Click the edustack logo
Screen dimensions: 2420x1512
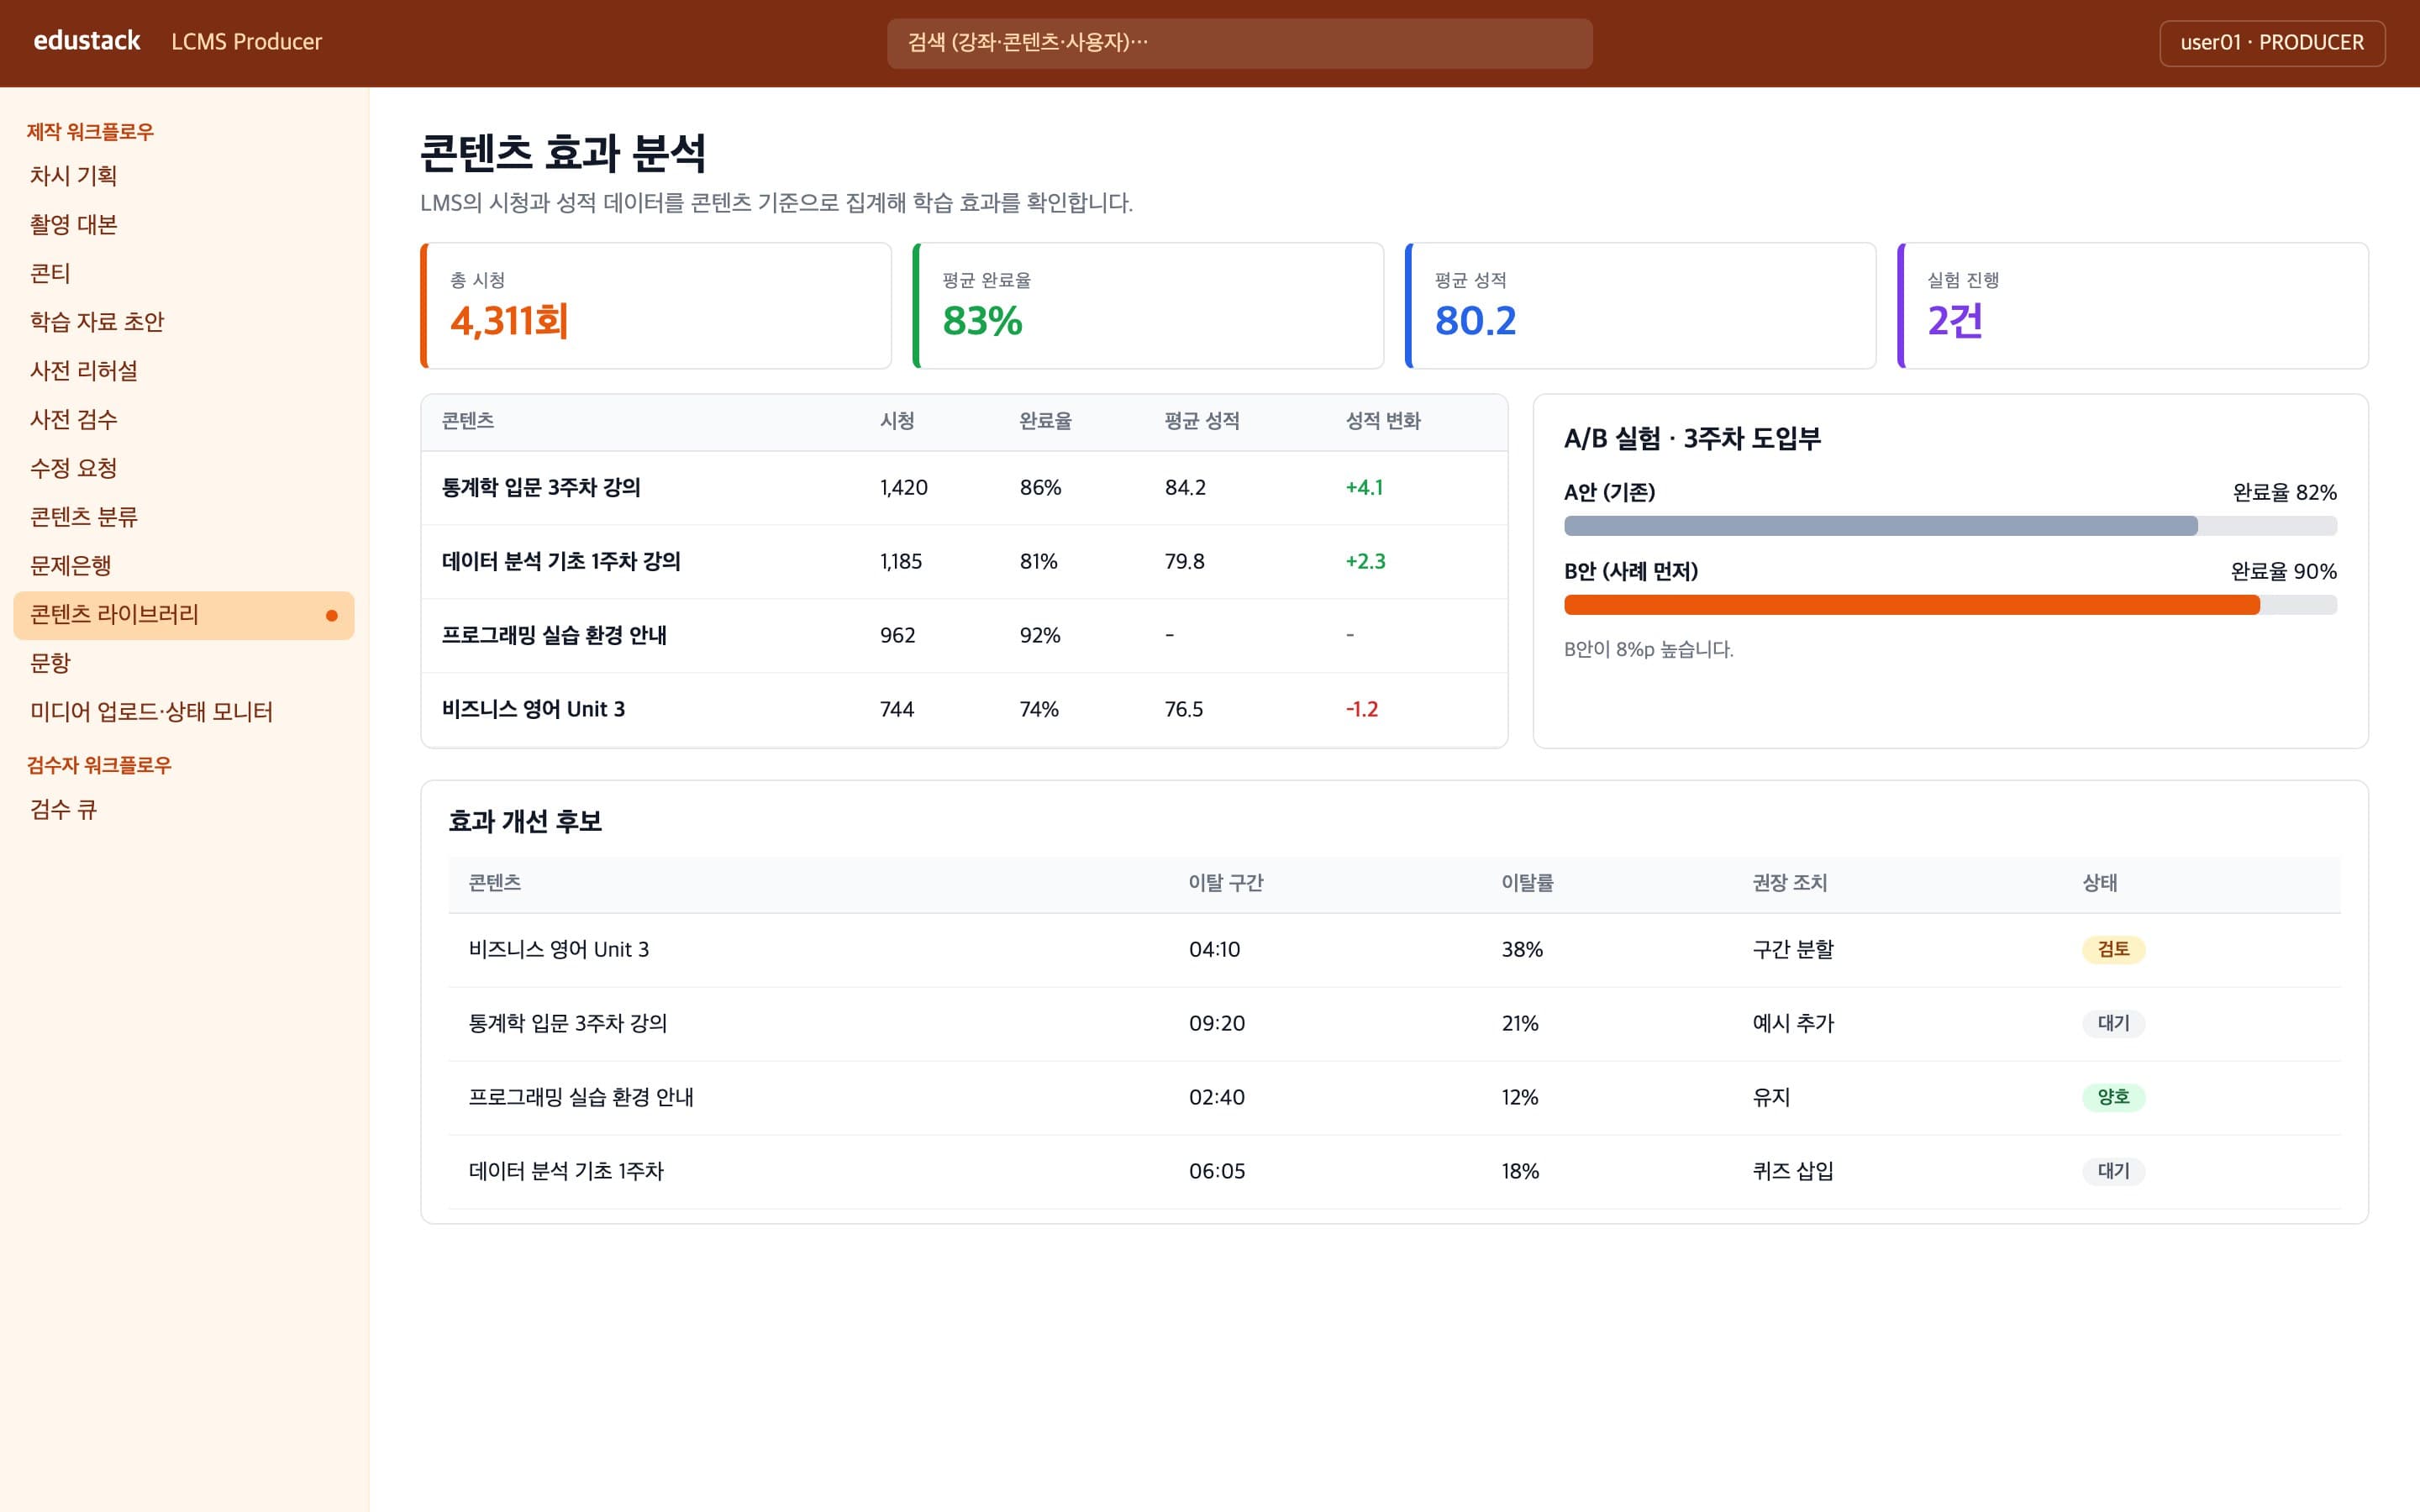87,41
